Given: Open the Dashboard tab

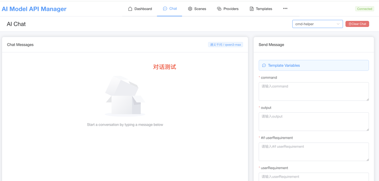Looking at the screenshot, I should (140, 9).
